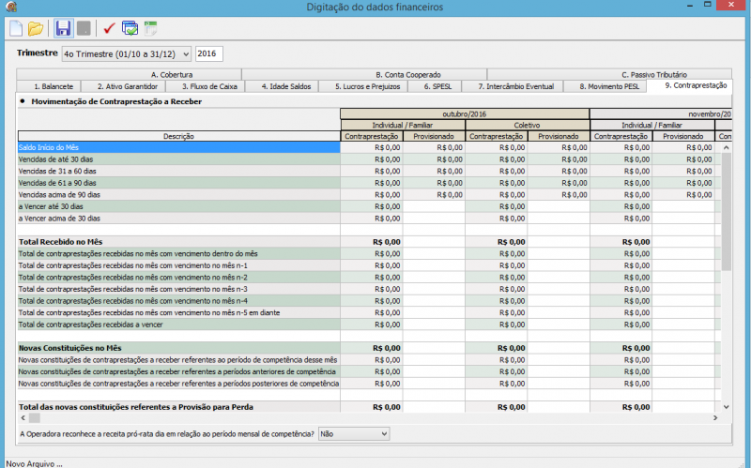Open the green spreadsheet toolbar icon
Image resolution: width=751 pixels, height=468 pixels.
click(151, 29)
